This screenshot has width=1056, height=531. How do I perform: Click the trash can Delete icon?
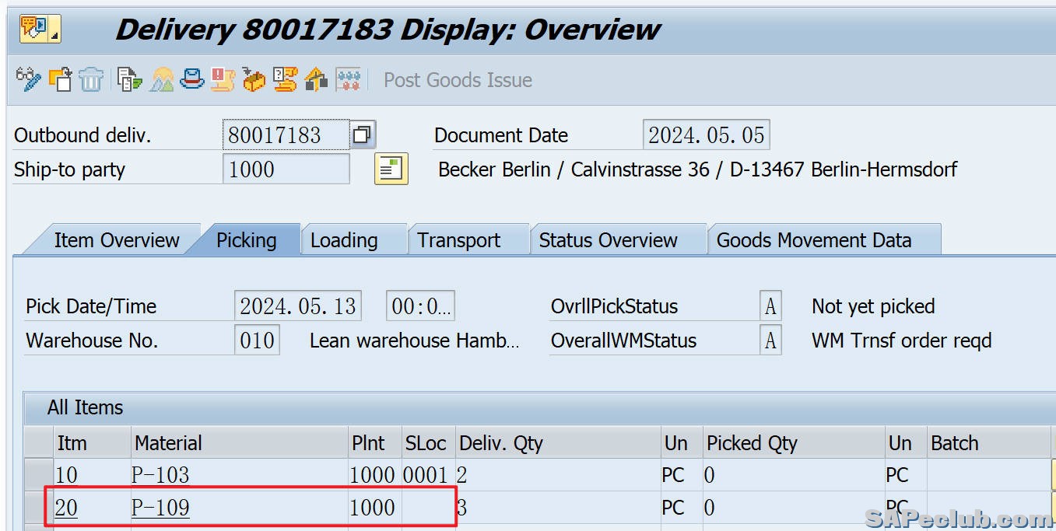[91, 79]
